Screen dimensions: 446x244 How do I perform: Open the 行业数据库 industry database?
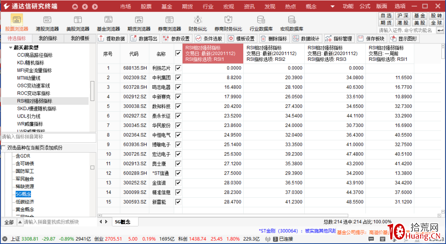coord(261,23)
